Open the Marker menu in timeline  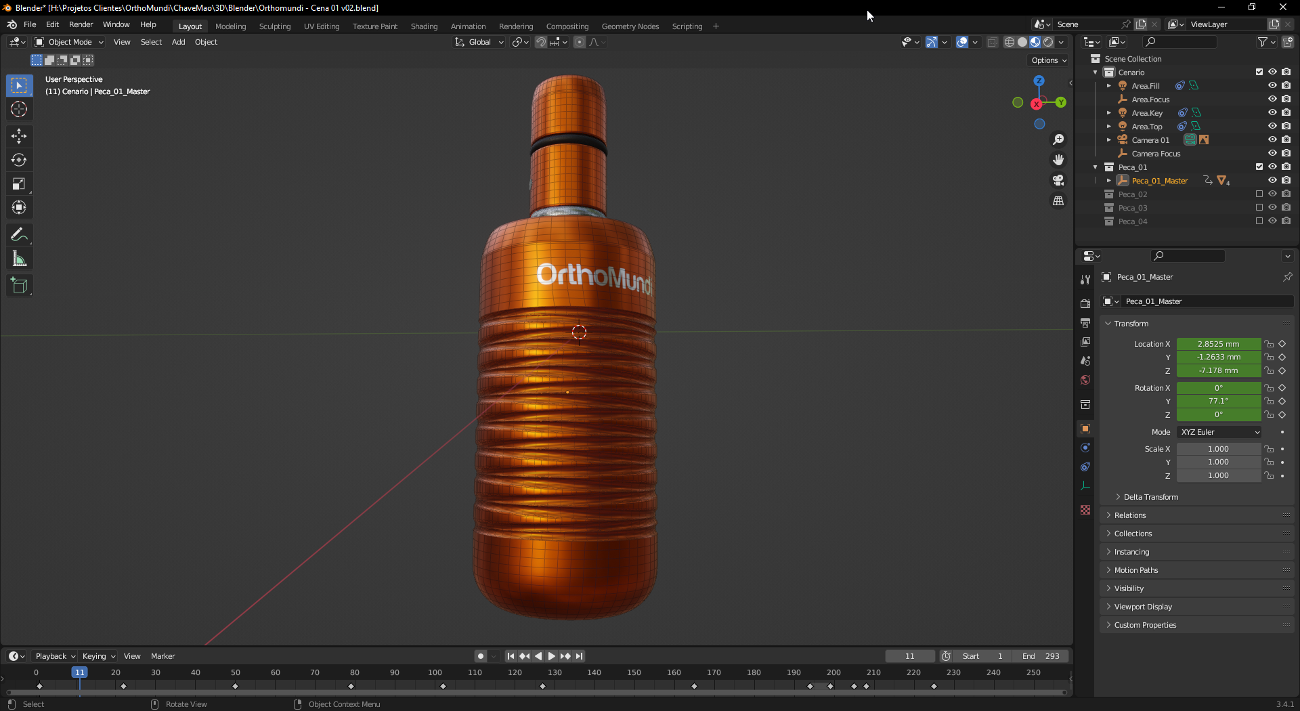point(162,656)
